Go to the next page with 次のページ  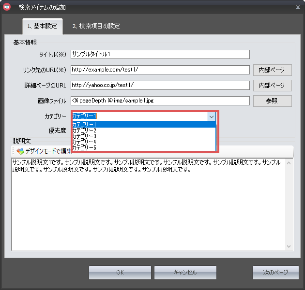(275, 273)
